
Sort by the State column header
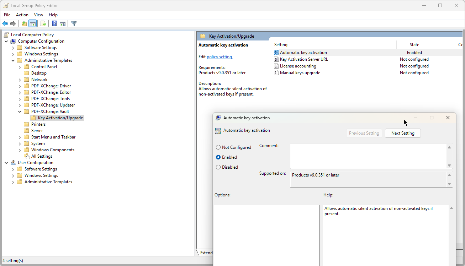(414, 45)
